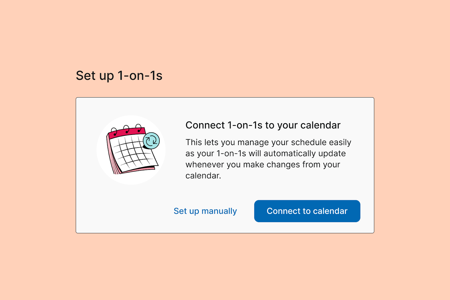
Task: Click the white circle behind the calendar illustration
Action: (x=131, y=150)
